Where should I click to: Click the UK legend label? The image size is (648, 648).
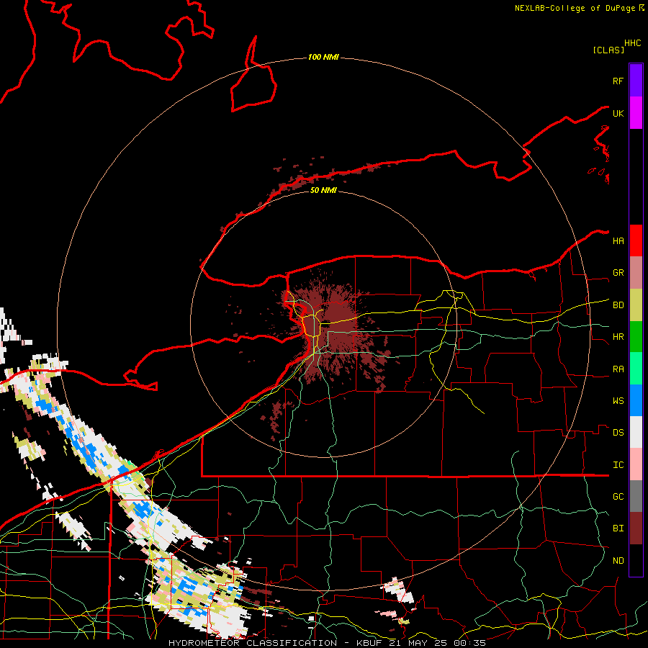click(x=618, y=113)
